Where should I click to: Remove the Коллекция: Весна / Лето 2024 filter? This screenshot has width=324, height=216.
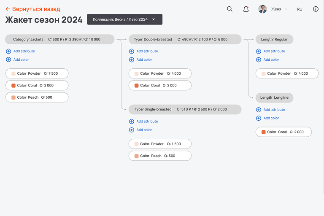(x=154, y=19)
